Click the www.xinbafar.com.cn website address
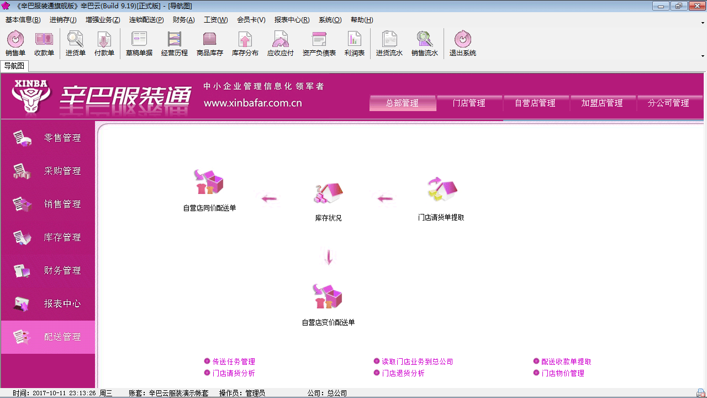 253,103
